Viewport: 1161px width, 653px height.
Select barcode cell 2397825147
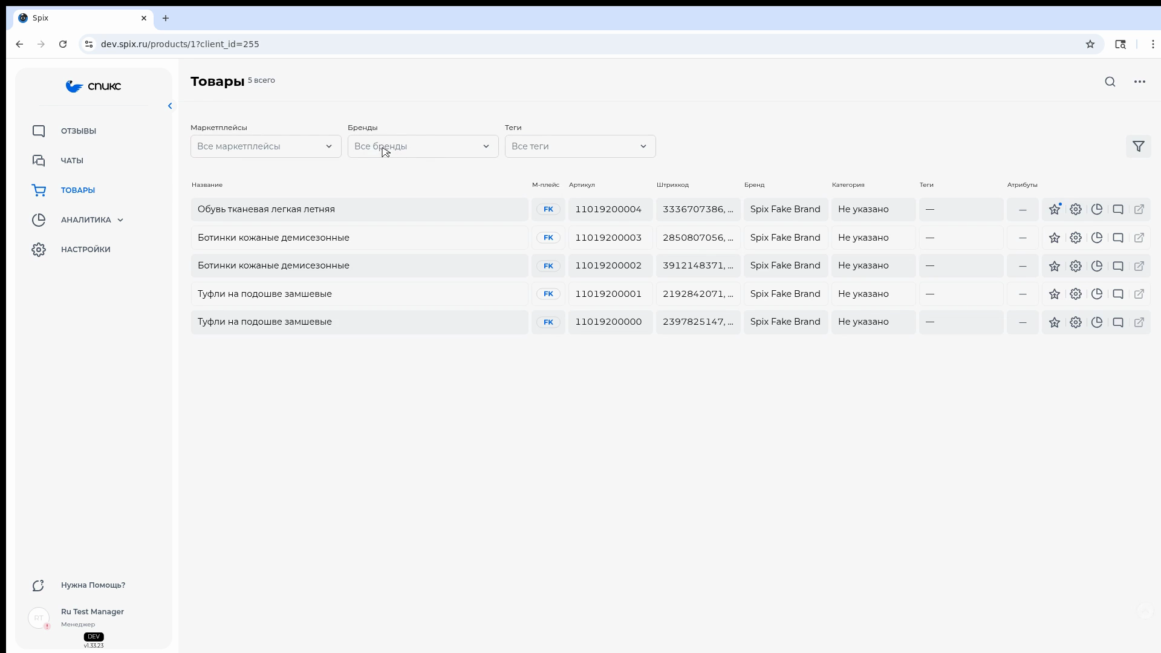pyautogui.click(x=698, y=322)
